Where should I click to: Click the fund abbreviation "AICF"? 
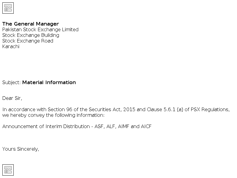146,126
